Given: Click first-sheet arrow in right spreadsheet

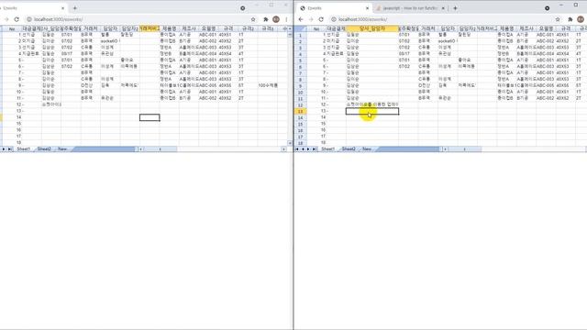Looking at the screenshot, I should click(x=297, y=148).
